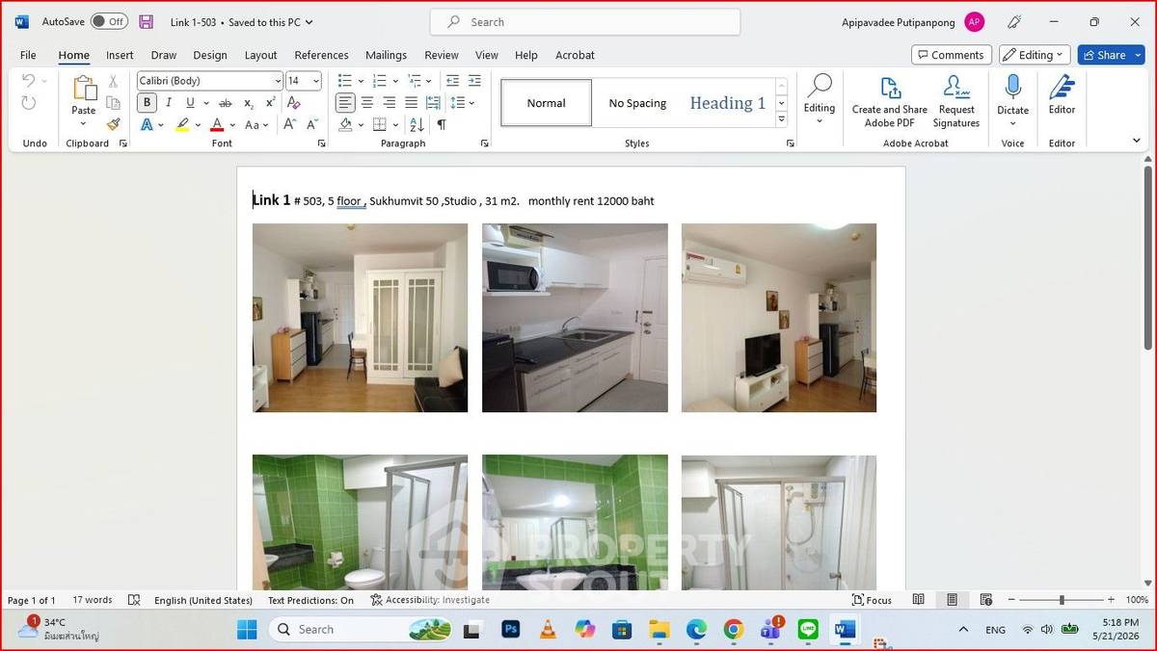Switch to the Layout tab
The image size is (1157, 651).
260,55
